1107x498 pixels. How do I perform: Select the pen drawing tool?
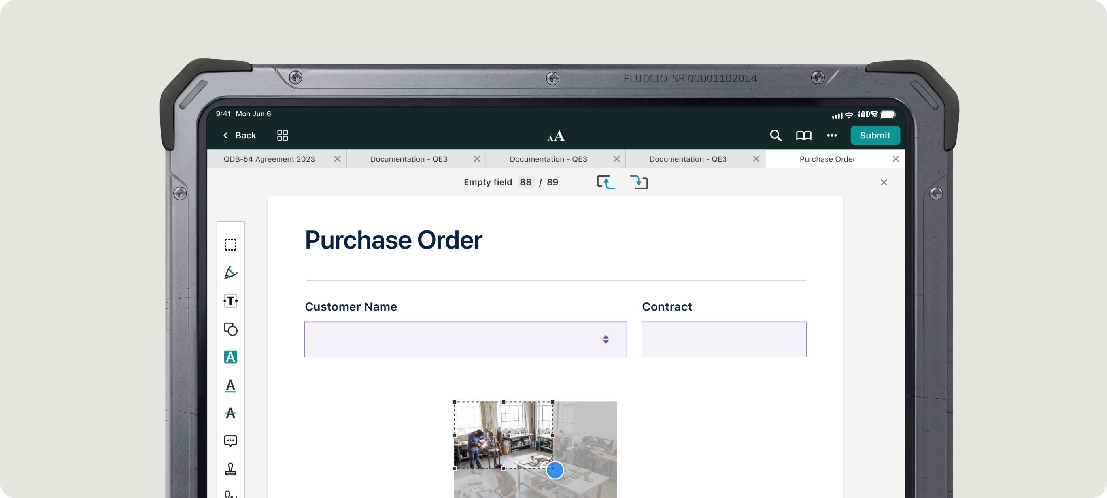(230, 272)
